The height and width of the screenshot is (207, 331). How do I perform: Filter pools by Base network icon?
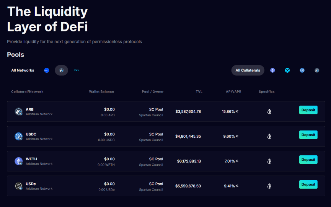(47, 70)
